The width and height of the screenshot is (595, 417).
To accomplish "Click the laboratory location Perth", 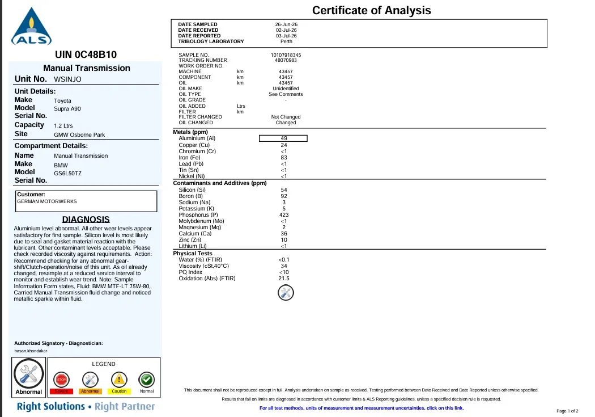I will click(286, 41).
